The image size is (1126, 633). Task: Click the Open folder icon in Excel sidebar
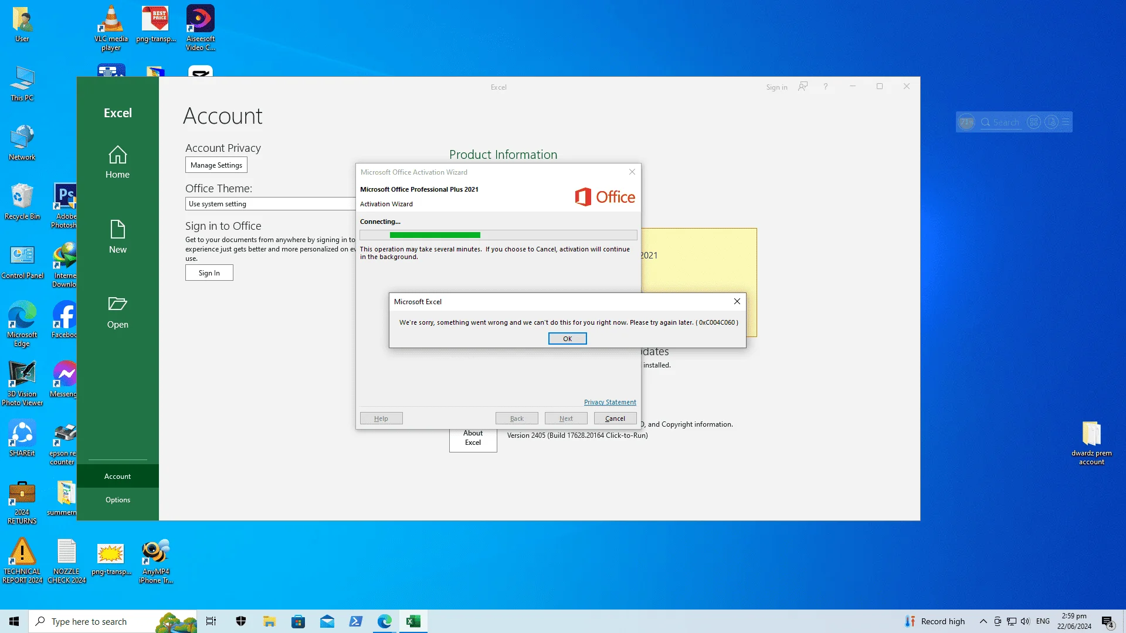[117, 304]
